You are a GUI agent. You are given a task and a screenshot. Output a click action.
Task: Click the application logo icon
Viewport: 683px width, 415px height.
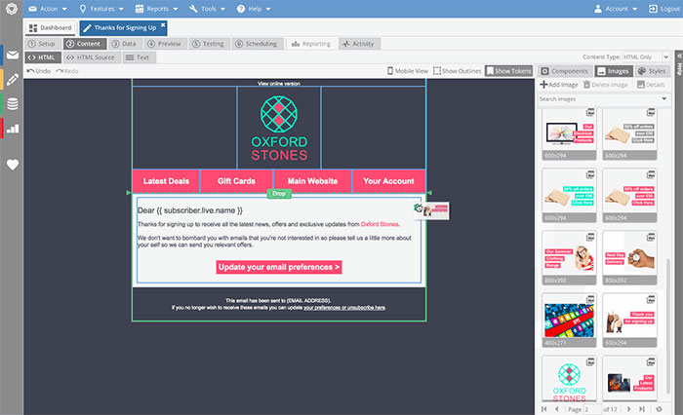pyautogui.click(x=12, y=8)
